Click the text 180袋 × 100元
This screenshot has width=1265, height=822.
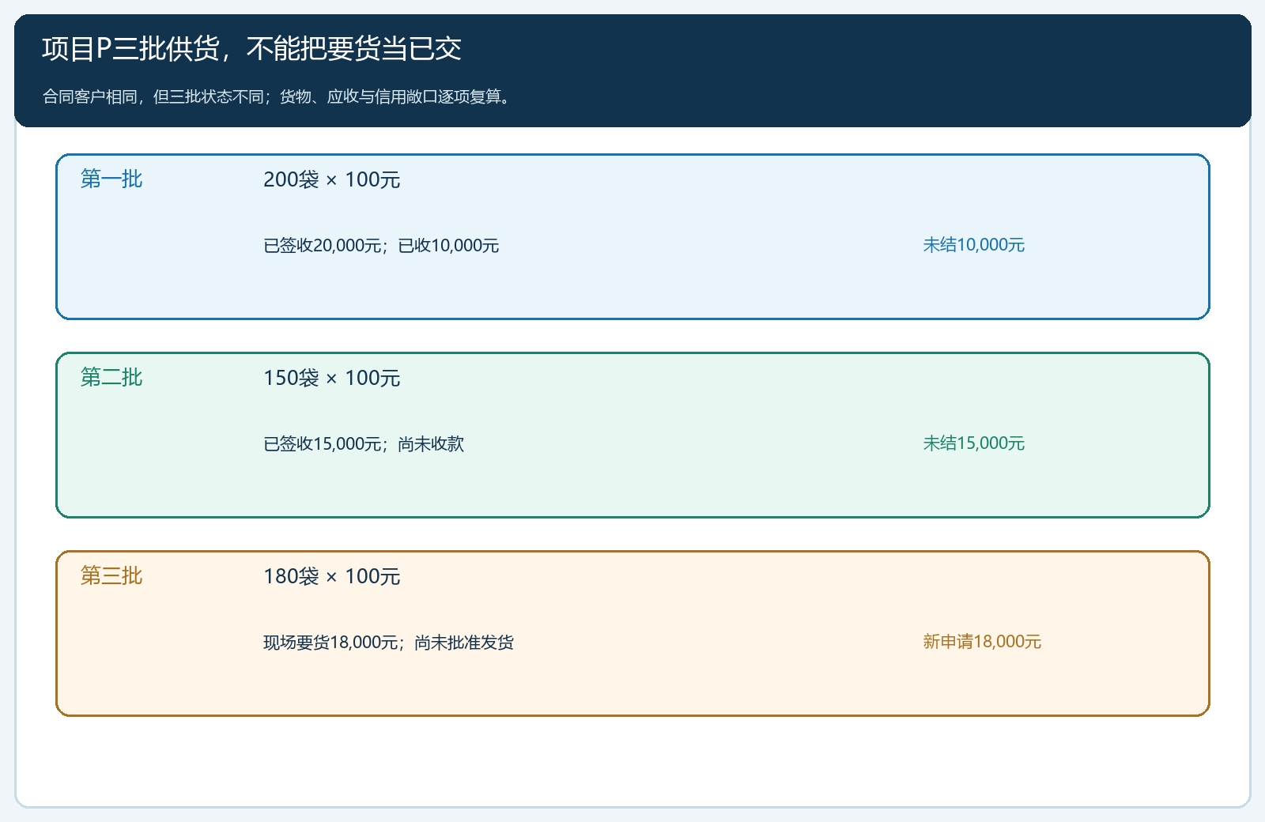tap(332, 576)
